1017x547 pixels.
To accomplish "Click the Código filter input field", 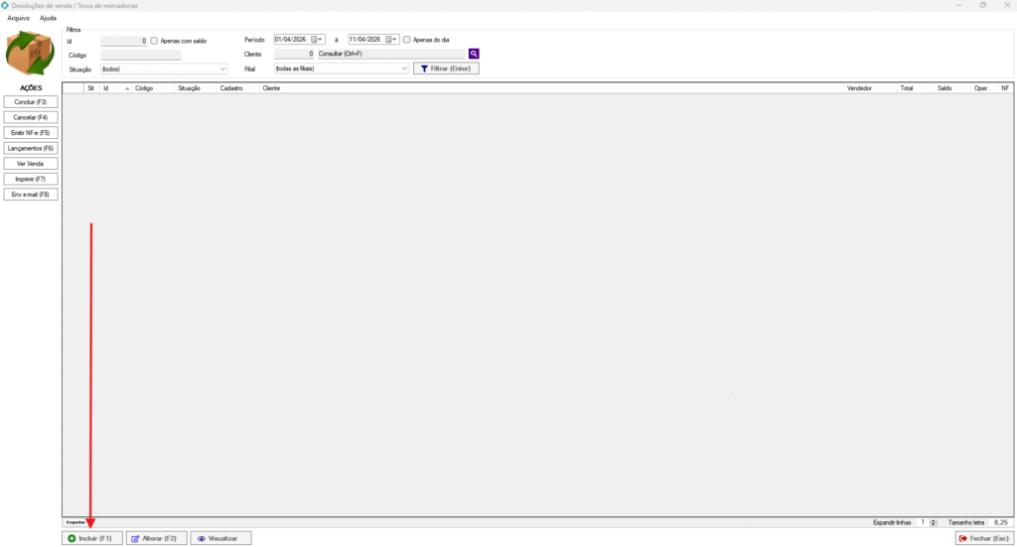I will [x=140, y=55].
